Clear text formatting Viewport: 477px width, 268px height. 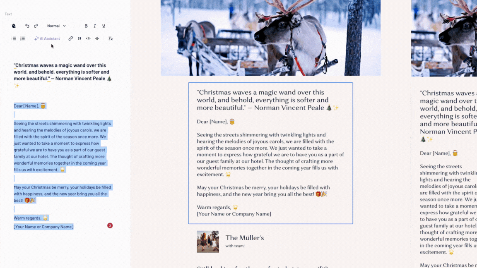pos(111,38)
